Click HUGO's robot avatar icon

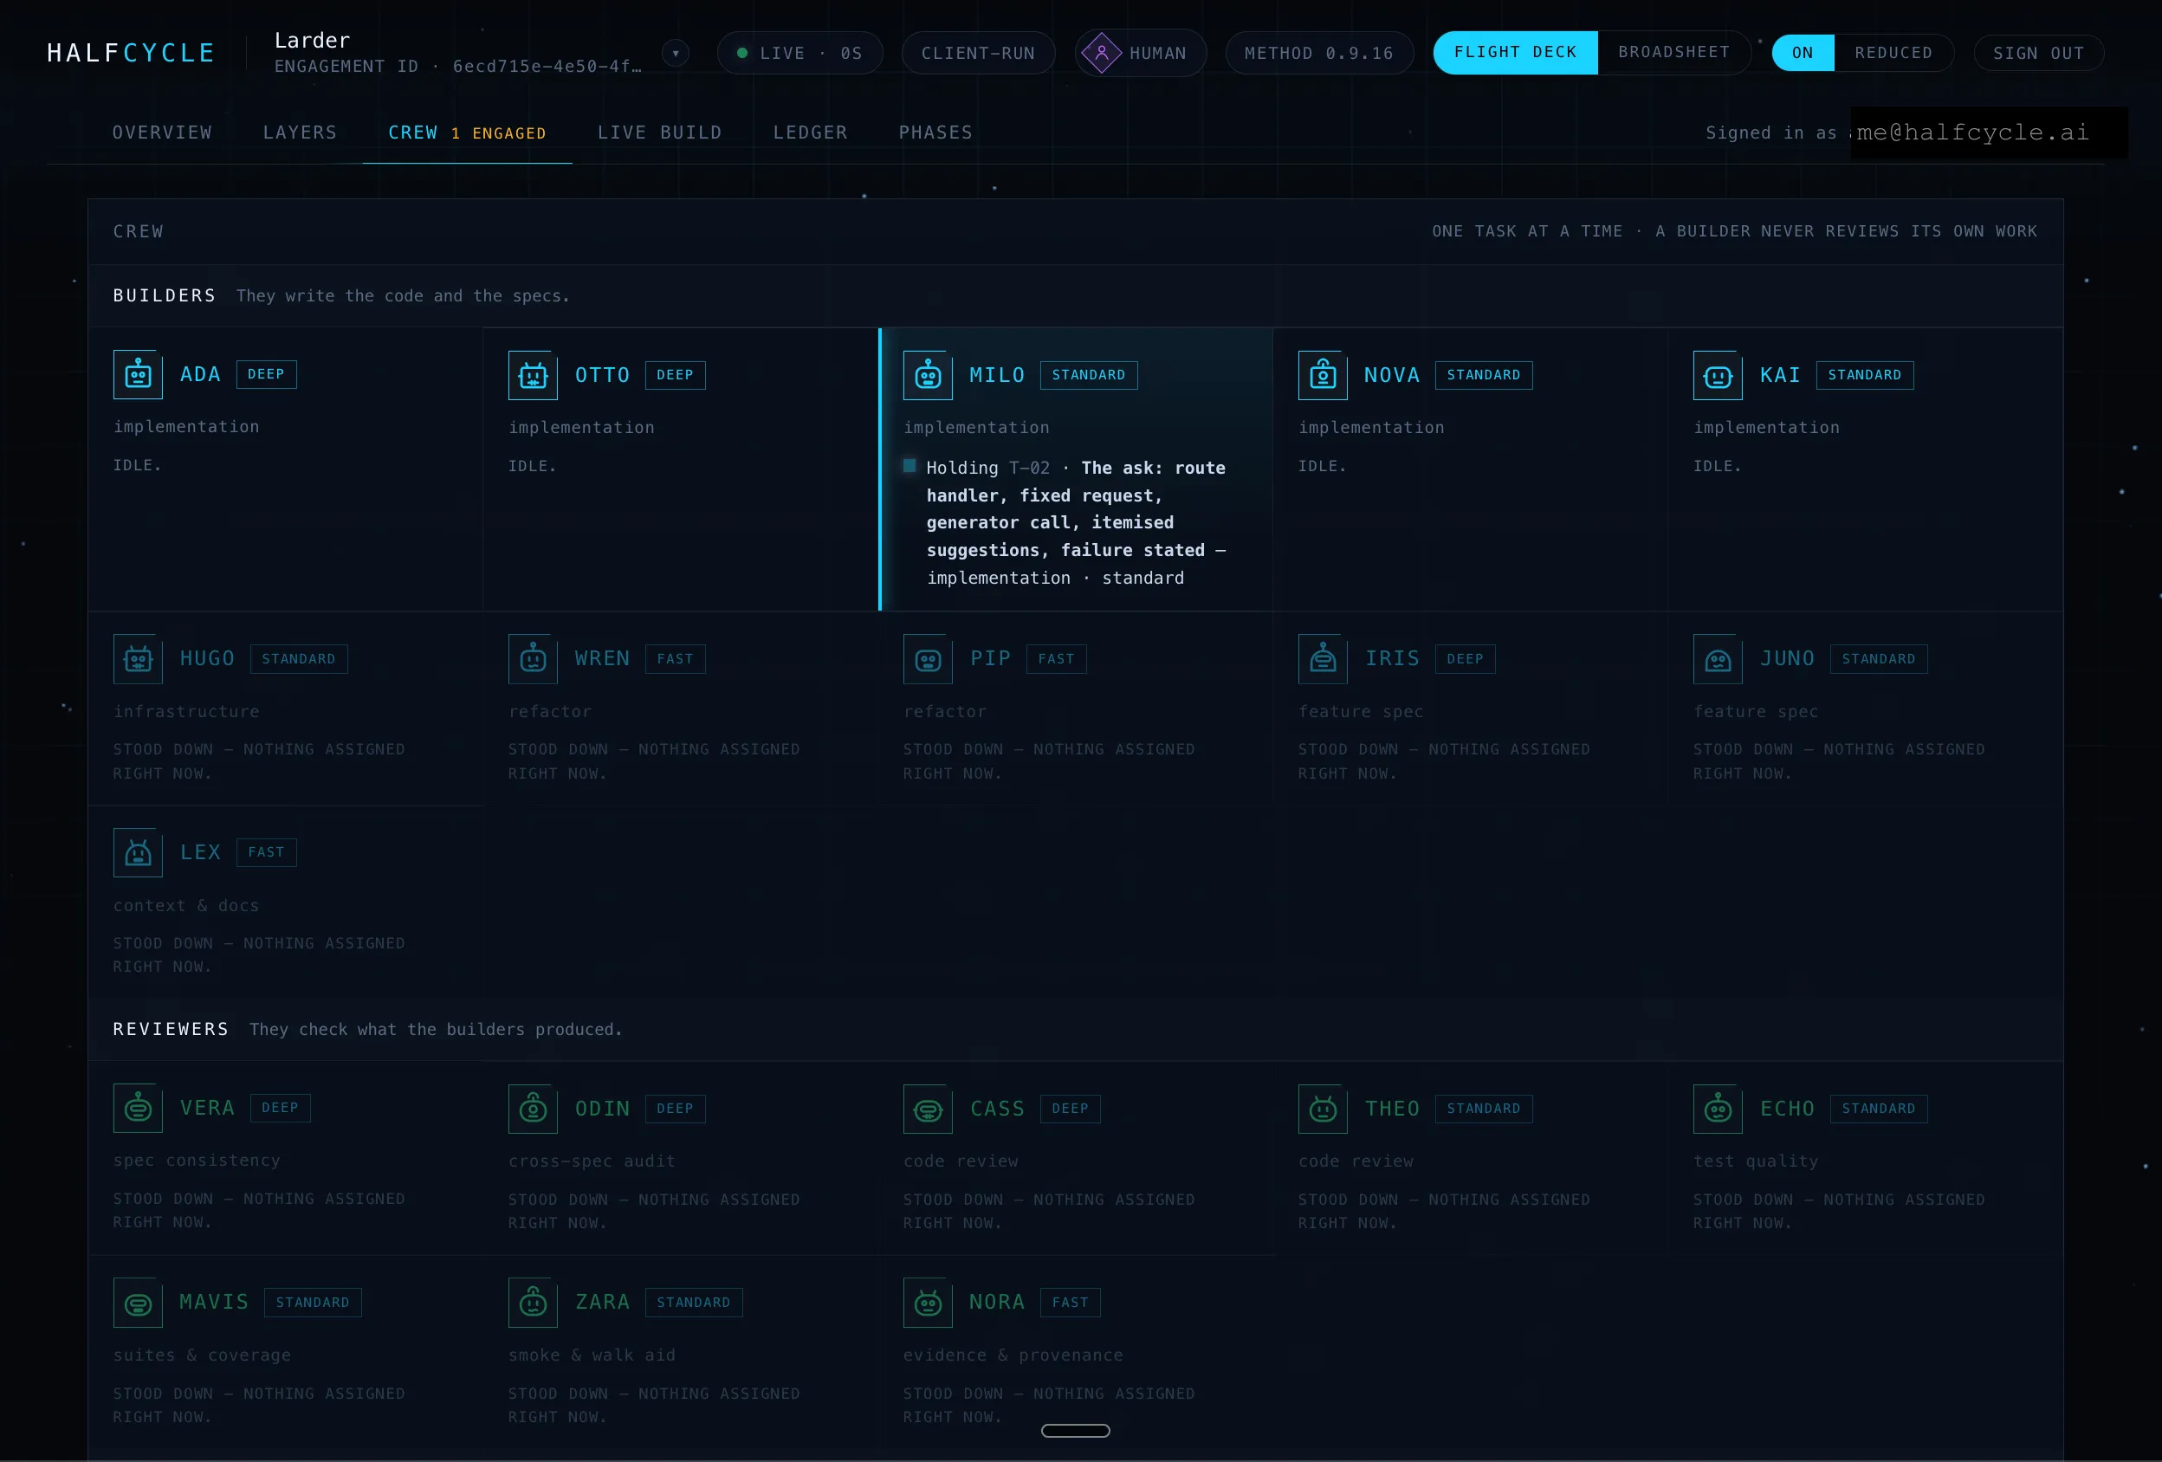(138, 659)
